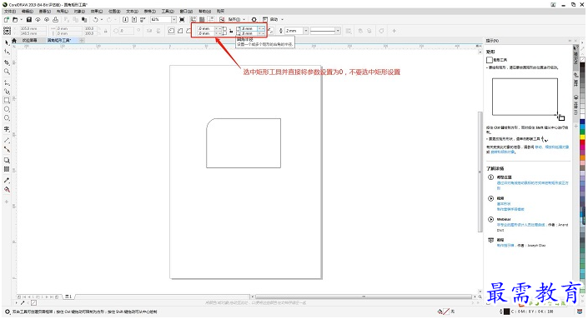Open the line style dropdown
Image resolution: width=588 pixels, height=319 pixels.
tap(338, 31)
